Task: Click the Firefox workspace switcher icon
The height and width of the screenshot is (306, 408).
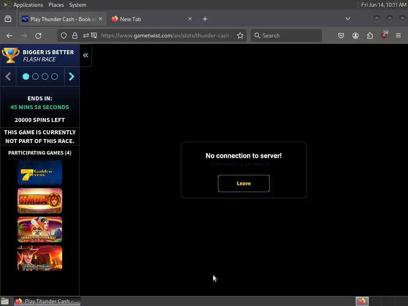Action: [x=362, y=301]
